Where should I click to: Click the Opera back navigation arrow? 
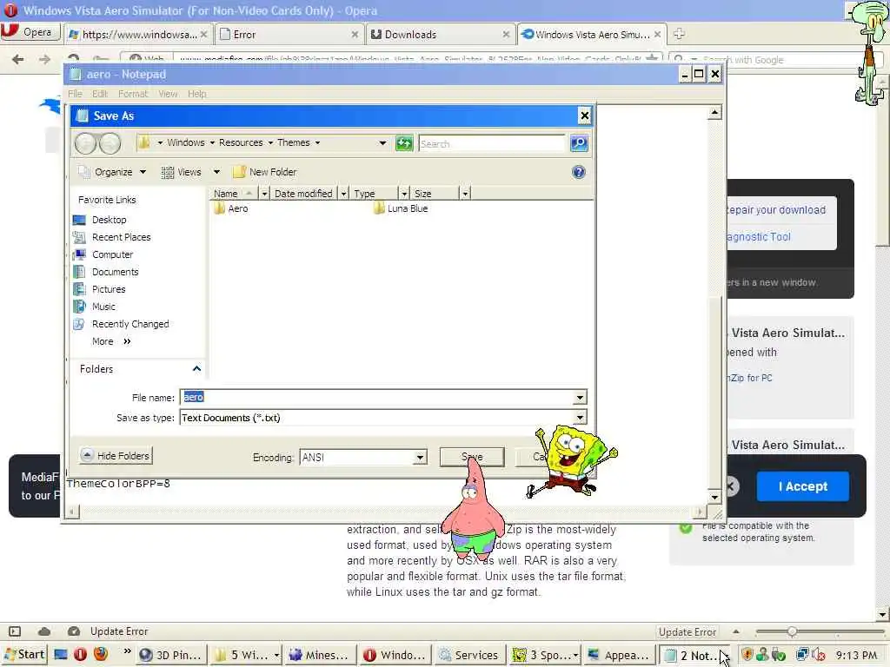coord(17,59)
